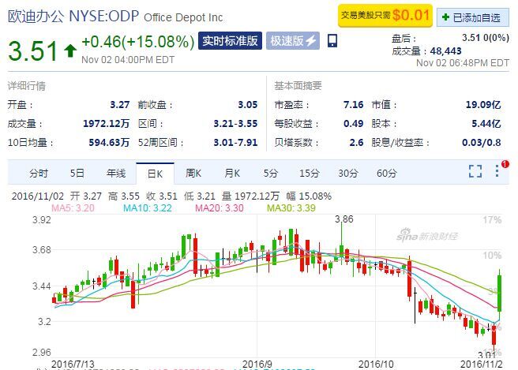The width and height of the screenshot is (518, 370).
Task: Click the 实时标准版 button
Action: (x=230, y=41)
